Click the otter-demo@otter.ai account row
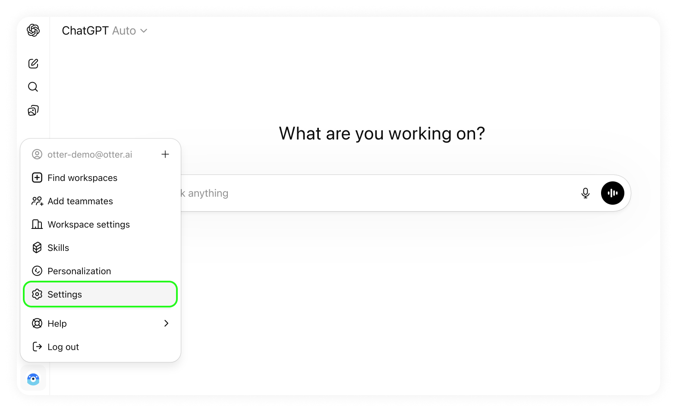The width and height of the screenshot is (677, 412). tap(90, 155)
